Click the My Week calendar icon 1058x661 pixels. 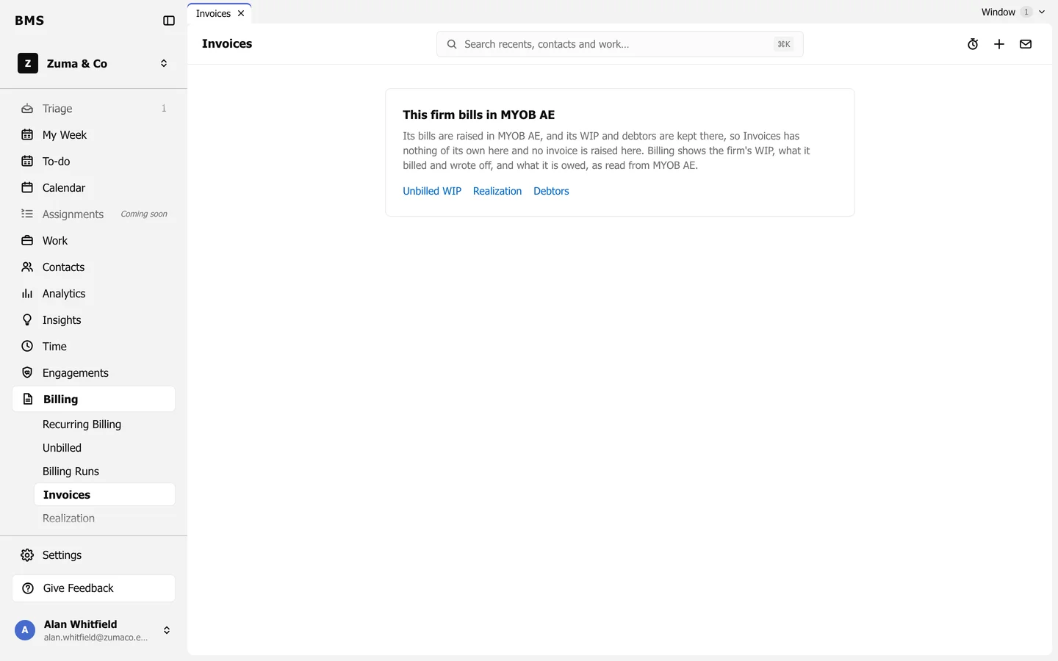coord(27,135)
